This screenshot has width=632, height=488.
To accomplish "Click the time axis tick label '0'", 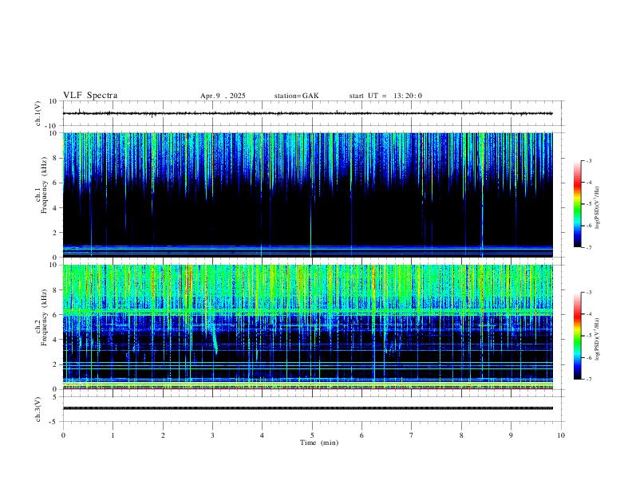I will tap(63, 435).
